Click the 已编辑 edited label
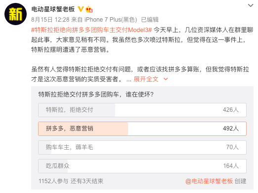The width and height of the screenshot is (258, 193). [150, 20]
